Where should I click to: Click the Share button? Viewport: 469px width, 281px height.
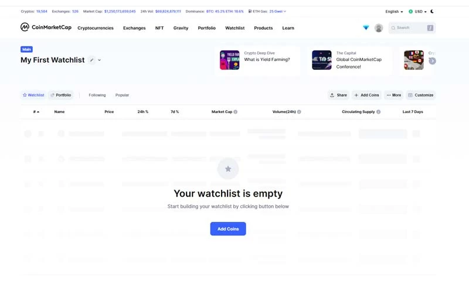pyautogui.click(x=338, y=95)
